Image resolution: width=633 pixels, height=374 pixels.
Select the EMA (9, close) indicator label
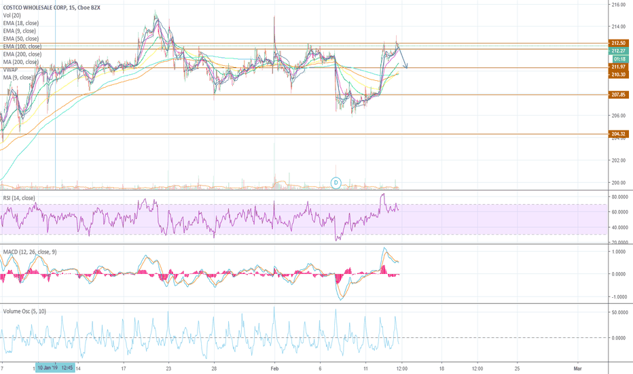(x=20, y=31)
